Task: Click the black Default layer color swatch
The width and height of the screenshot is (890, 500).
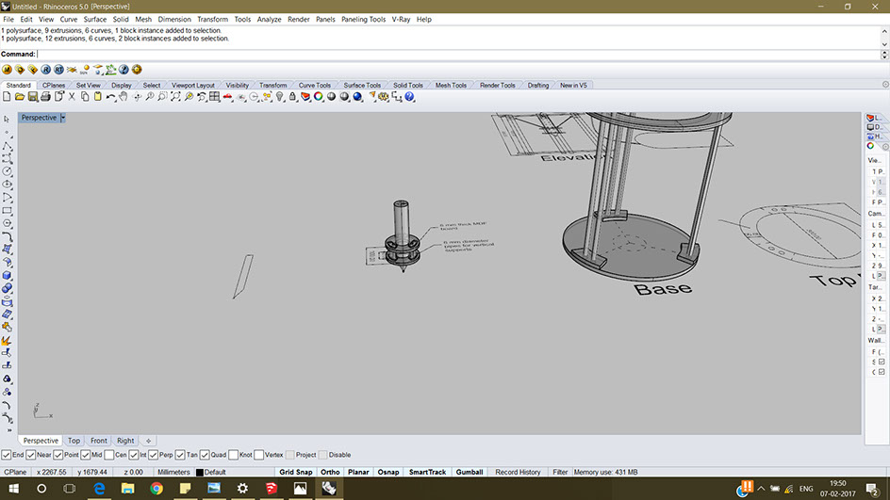Action: pyautogui.click(x=199, y=473)
